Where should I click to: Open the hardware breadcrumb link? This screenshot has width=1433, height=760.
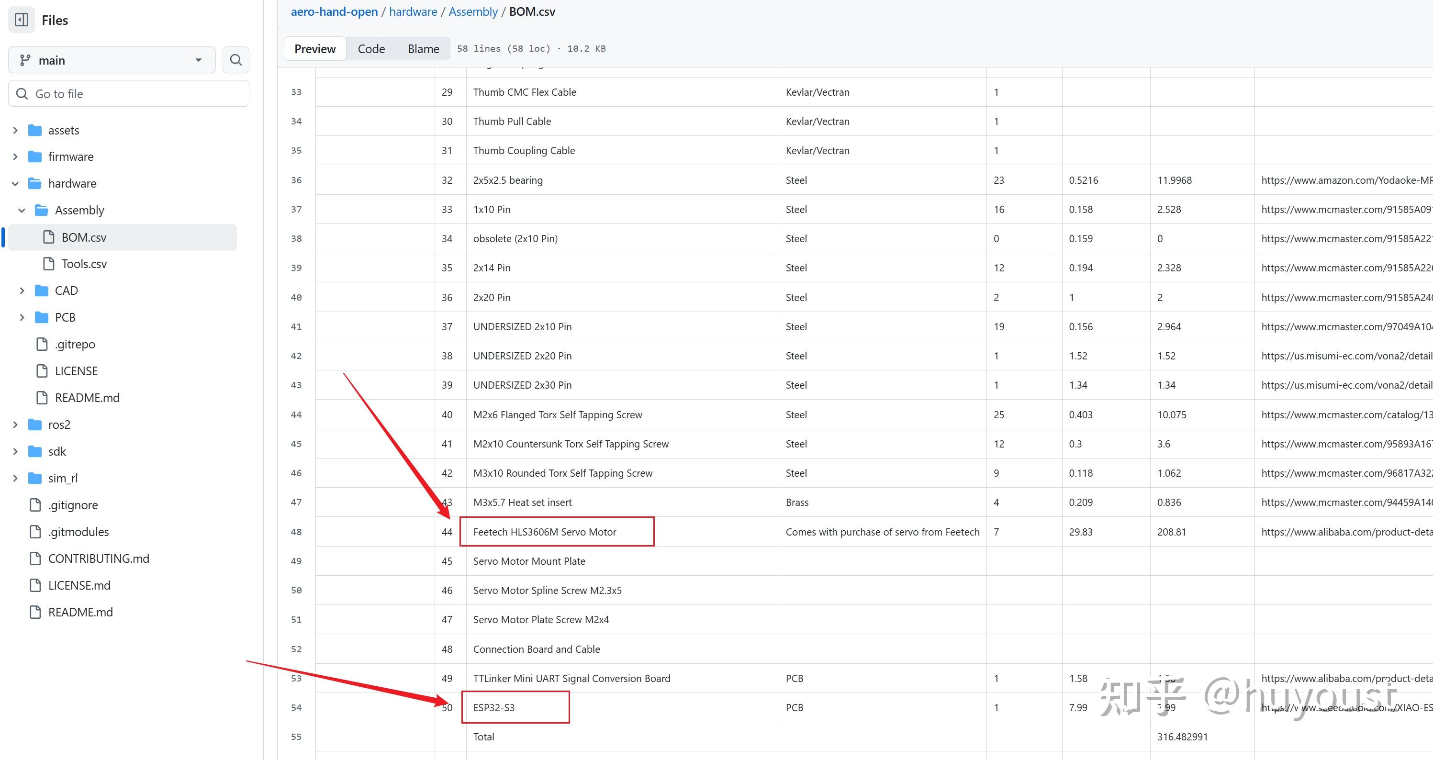point(413,11)
